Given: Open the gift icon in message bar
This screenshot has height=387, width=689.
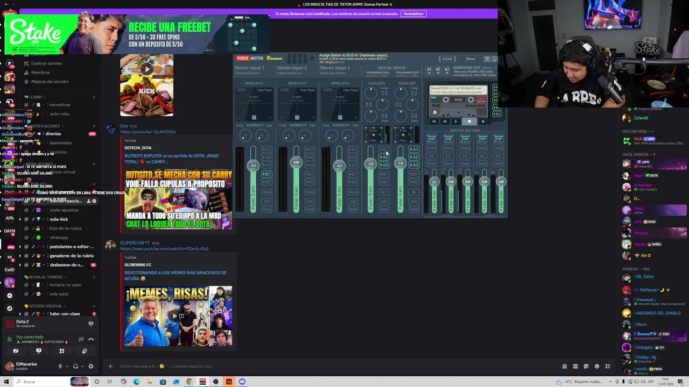Looking at the screenshot, I should coord(565,367).
